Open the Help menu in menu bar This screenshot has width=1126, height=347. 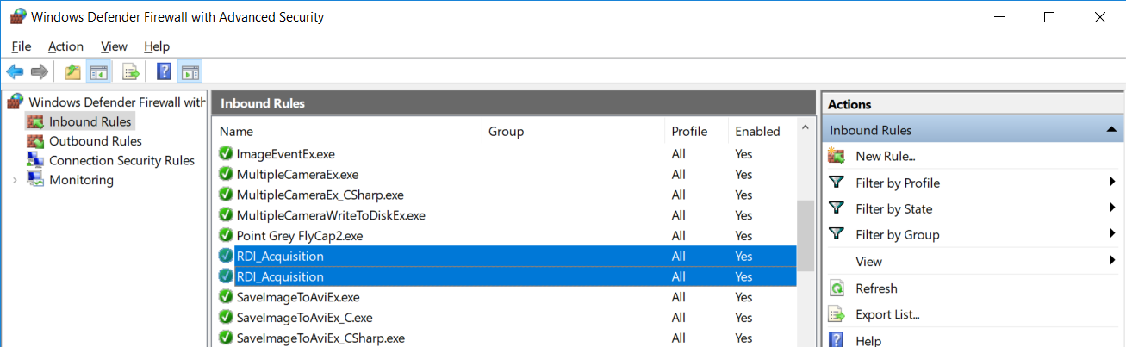pyautogui.click(x=157, y=46)
